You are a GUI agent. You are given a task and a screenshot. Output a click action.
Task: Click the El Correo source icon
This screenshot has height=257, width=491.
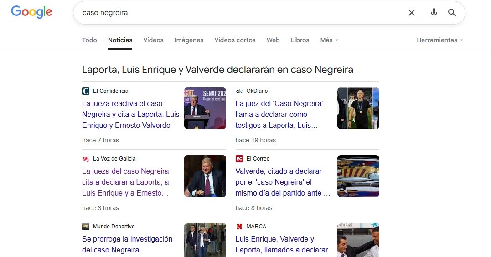239,159
